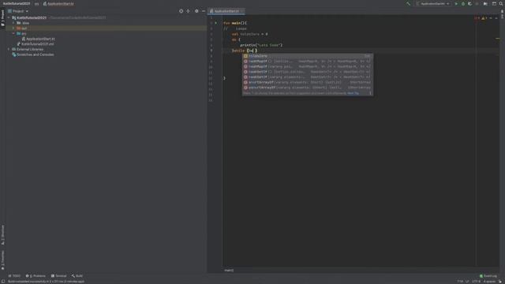This screenshot has height=284, width=505.
Task: Start debugging with the bug icon
Action: click(463, 4)
